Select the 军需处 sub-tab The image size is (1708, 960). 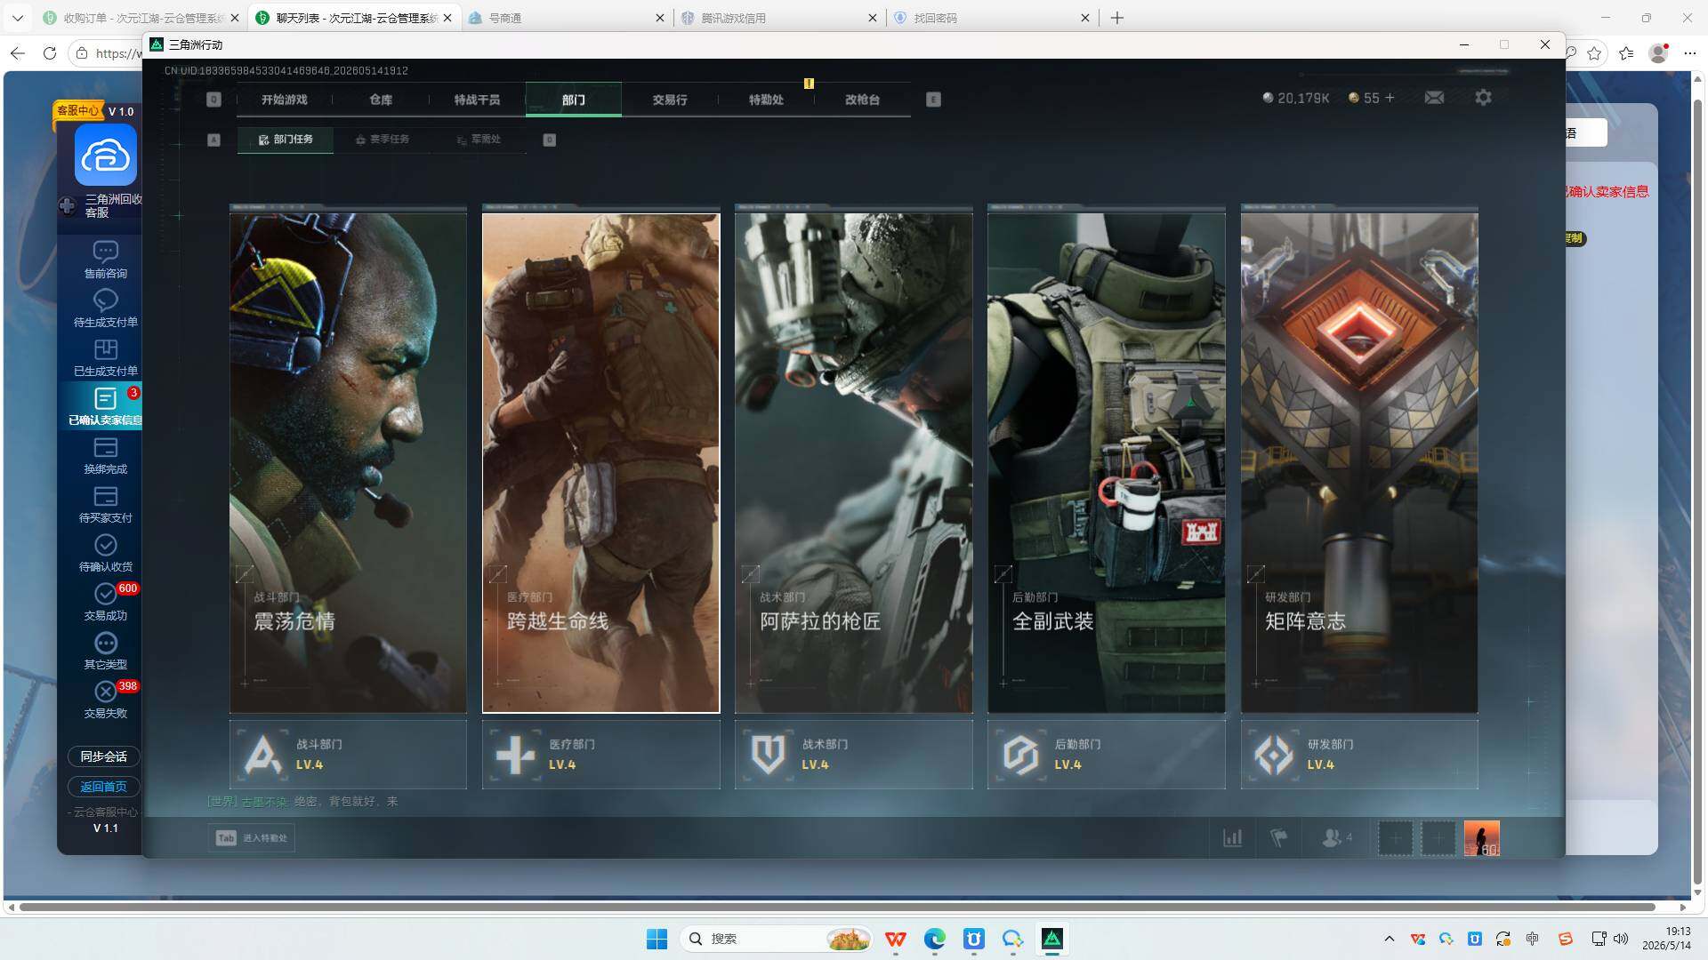[479, 140]
